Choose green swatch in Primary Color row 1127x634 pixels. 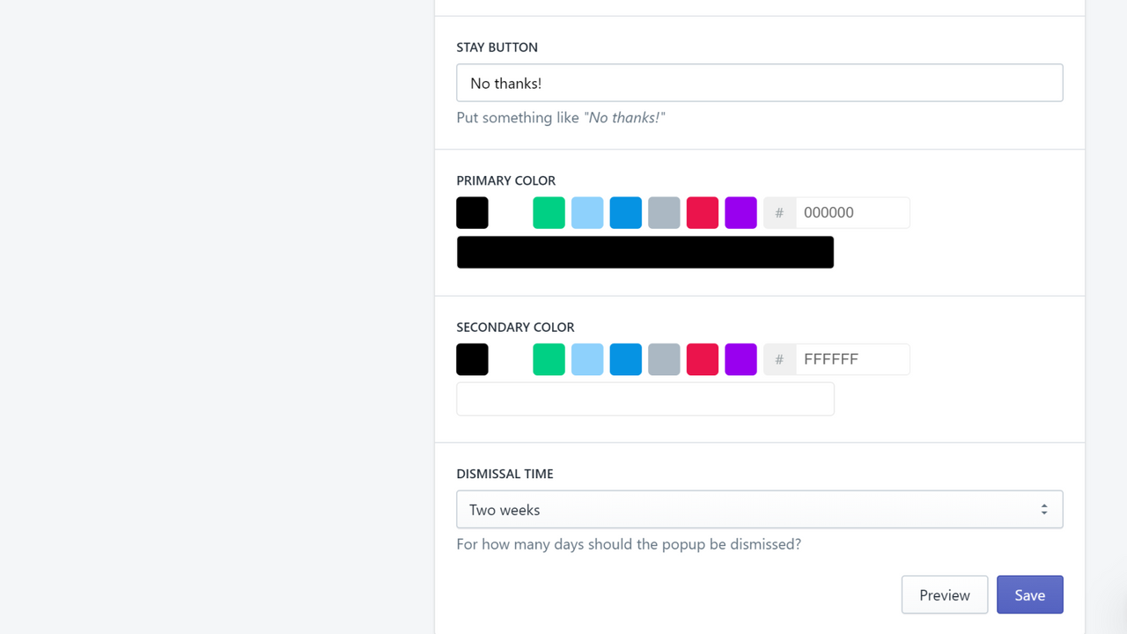coord(549,212)
